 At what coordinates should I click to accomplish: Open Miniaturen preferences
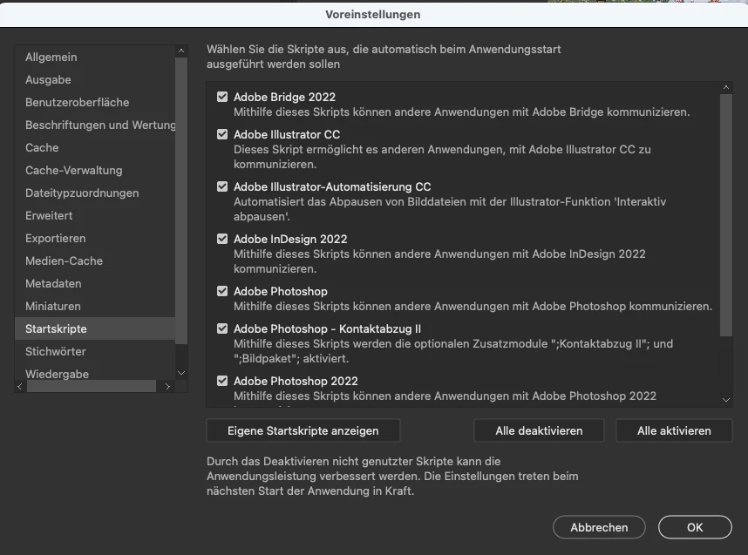click(x=95, y=306)
